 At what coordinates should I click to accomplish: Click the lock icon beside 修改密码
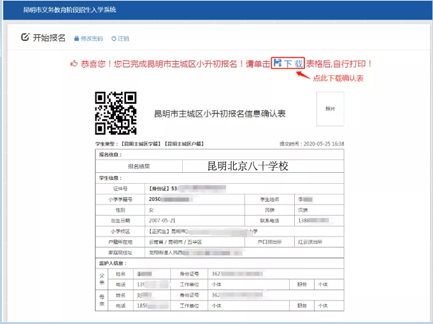click(x=76, y=39)
